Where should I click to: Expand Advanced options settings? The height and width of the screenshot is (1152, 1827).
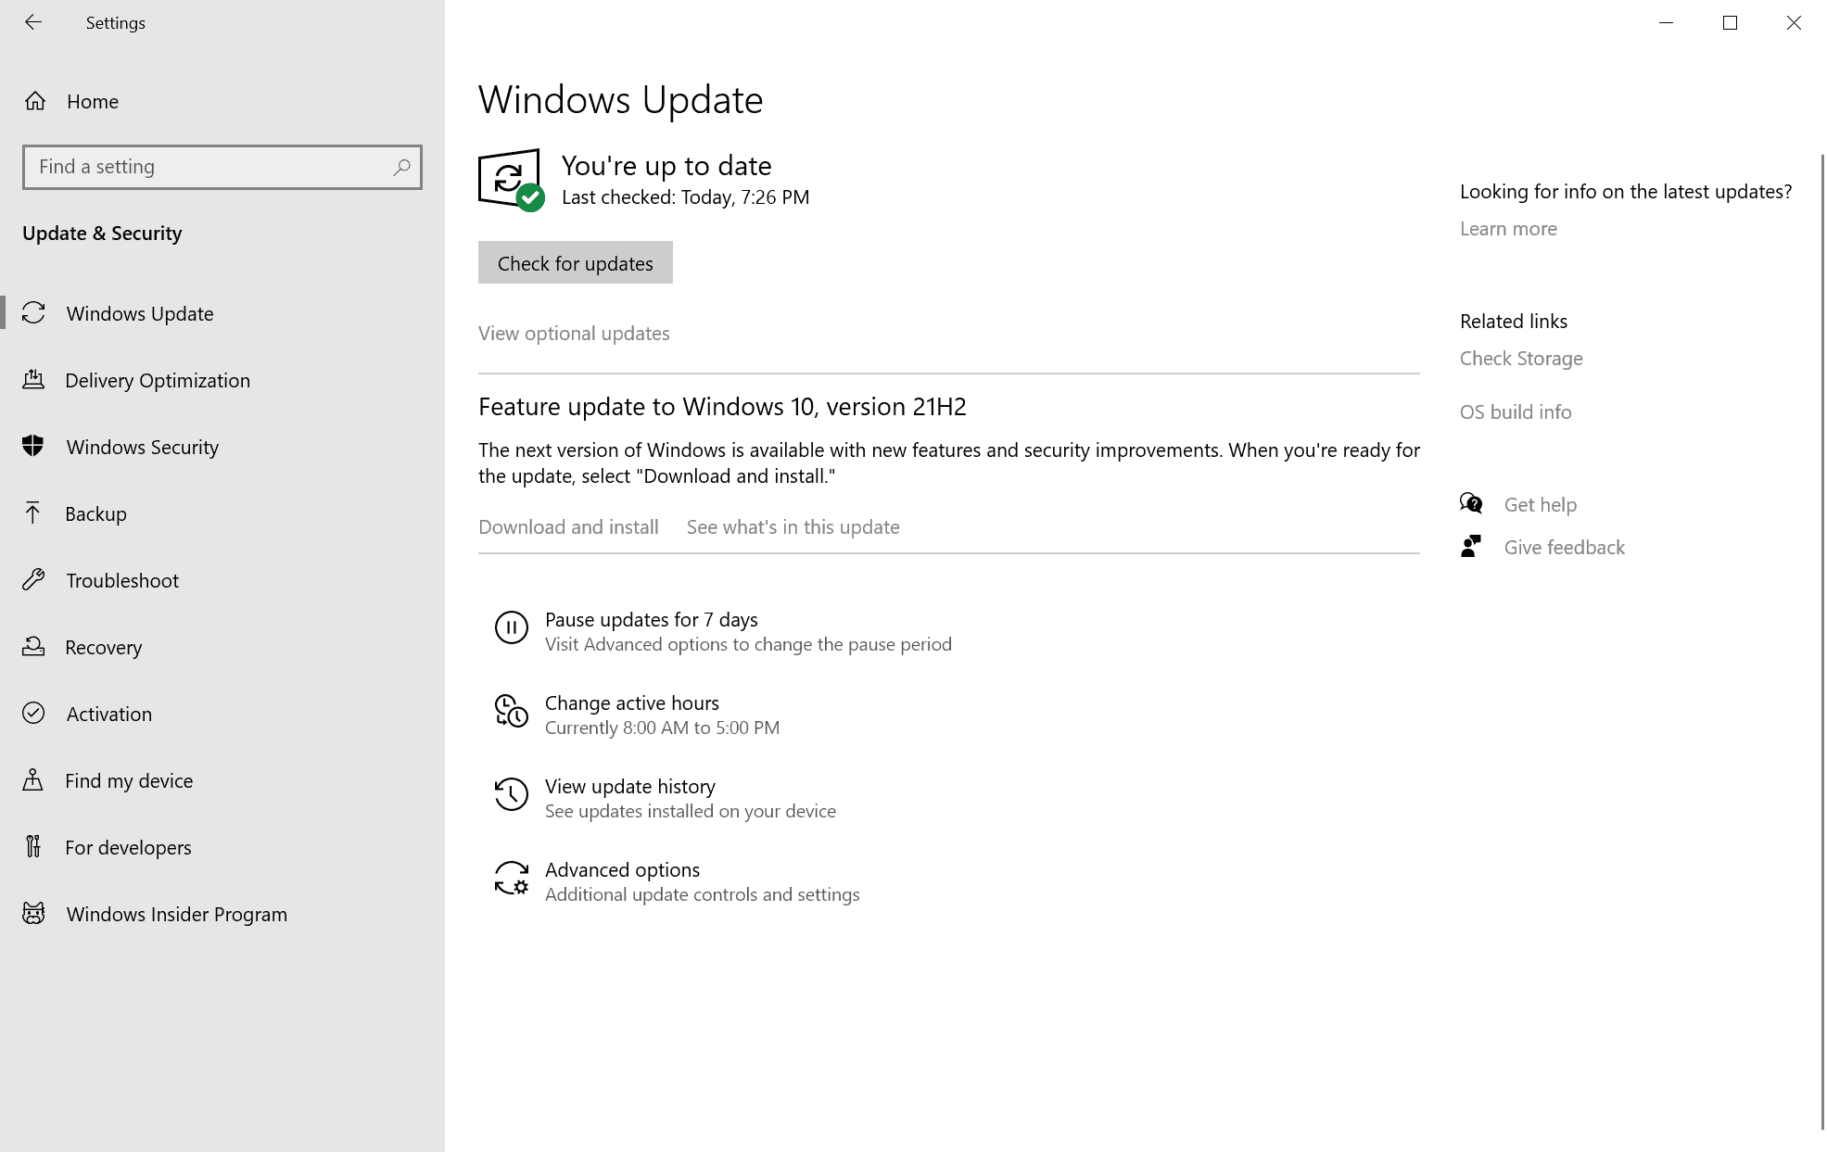pos(622,868)
